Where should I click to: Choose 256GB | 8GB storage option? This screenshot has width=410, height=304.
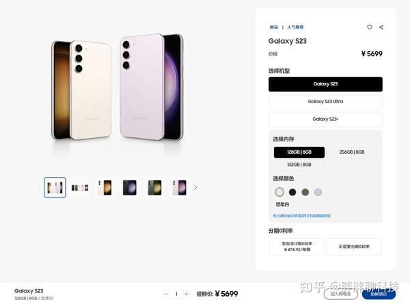pos(352,152)
